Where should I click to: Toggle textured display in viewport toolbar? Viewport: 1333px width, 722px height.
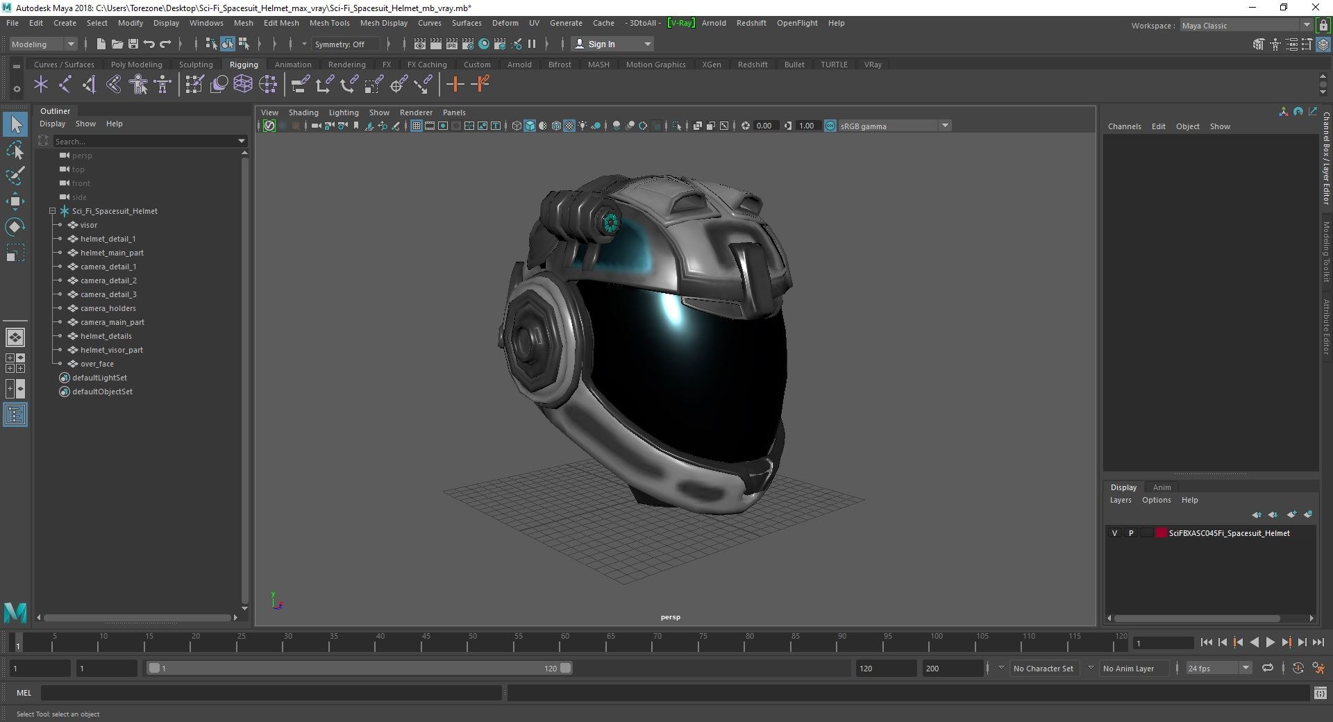point(569,126)
